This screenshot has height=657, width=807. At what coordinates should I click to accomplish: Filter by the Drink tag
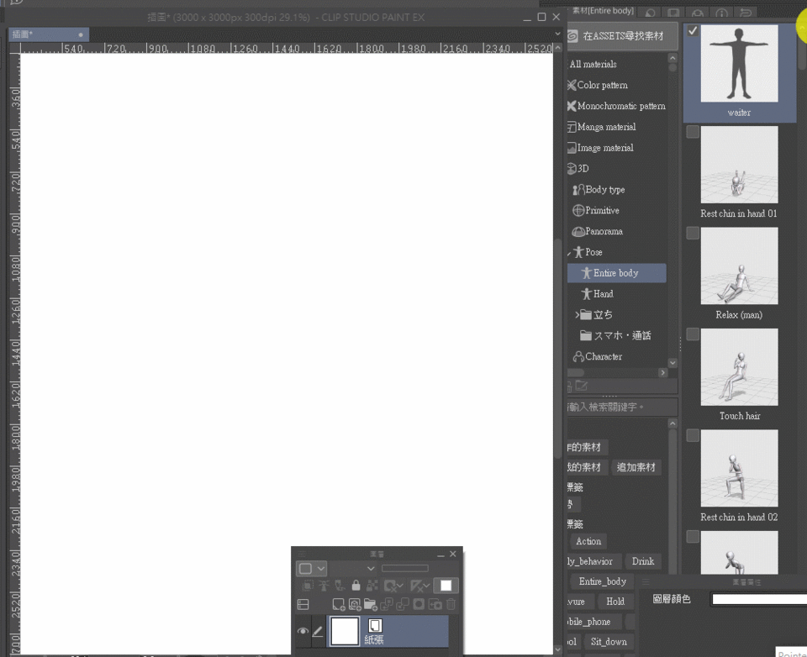pyautogui.click(x=643, y=561)
